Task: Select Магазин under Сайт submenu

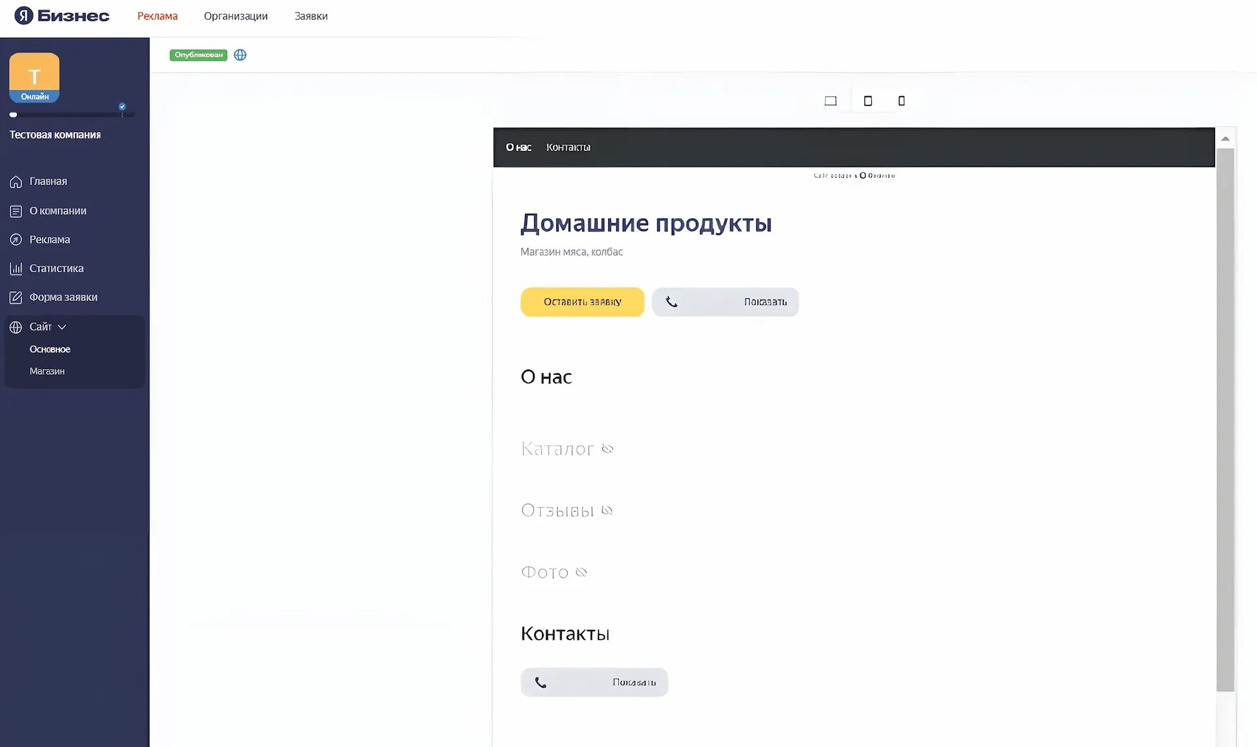Action: click(47, 371)
